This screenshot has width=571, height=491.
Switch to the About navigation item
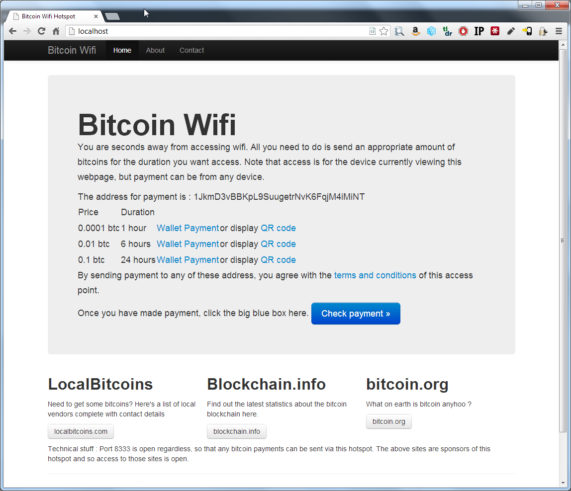point(155,50)
